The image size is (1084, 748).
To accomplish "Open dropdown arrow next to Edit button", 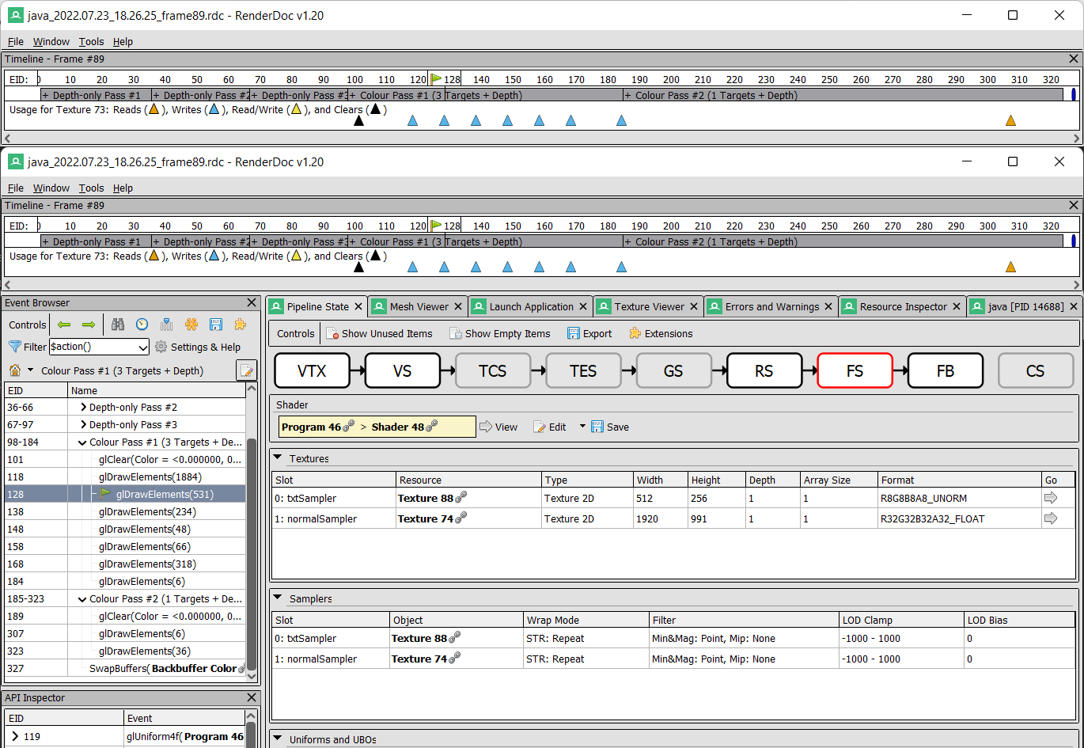I will click(582, 427).
